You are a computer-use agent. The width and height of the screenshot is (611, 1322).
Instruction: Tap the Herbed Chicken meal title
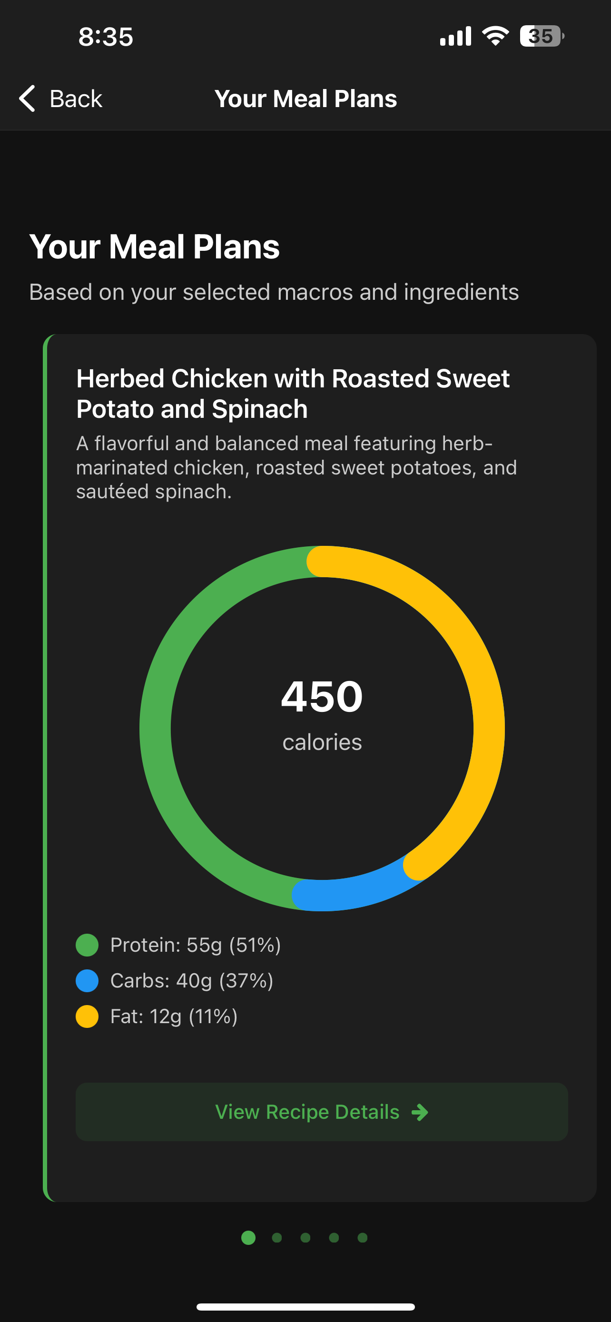[293, 393]
